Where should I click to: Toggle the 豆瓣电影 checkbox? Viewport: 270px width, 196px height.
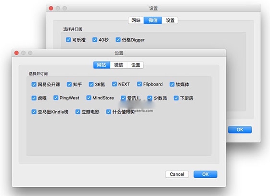tap(78, 112)
